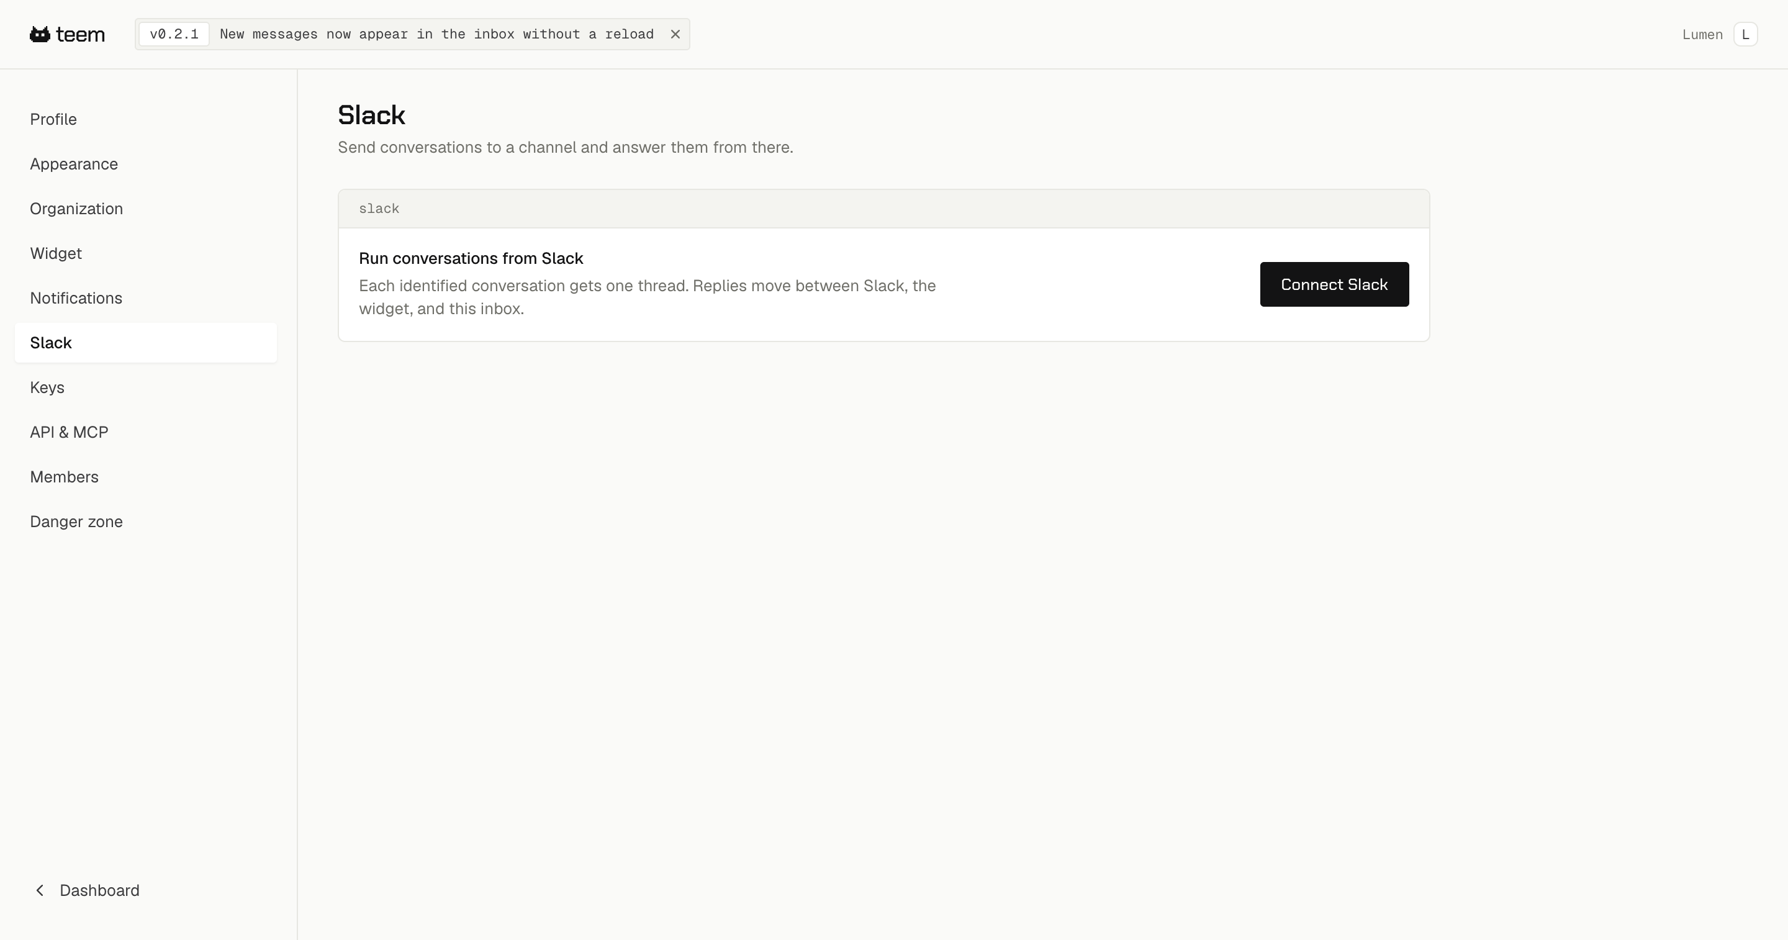Switch to Notifications settings
1788x940 pixels.
(x=146, y=298)
